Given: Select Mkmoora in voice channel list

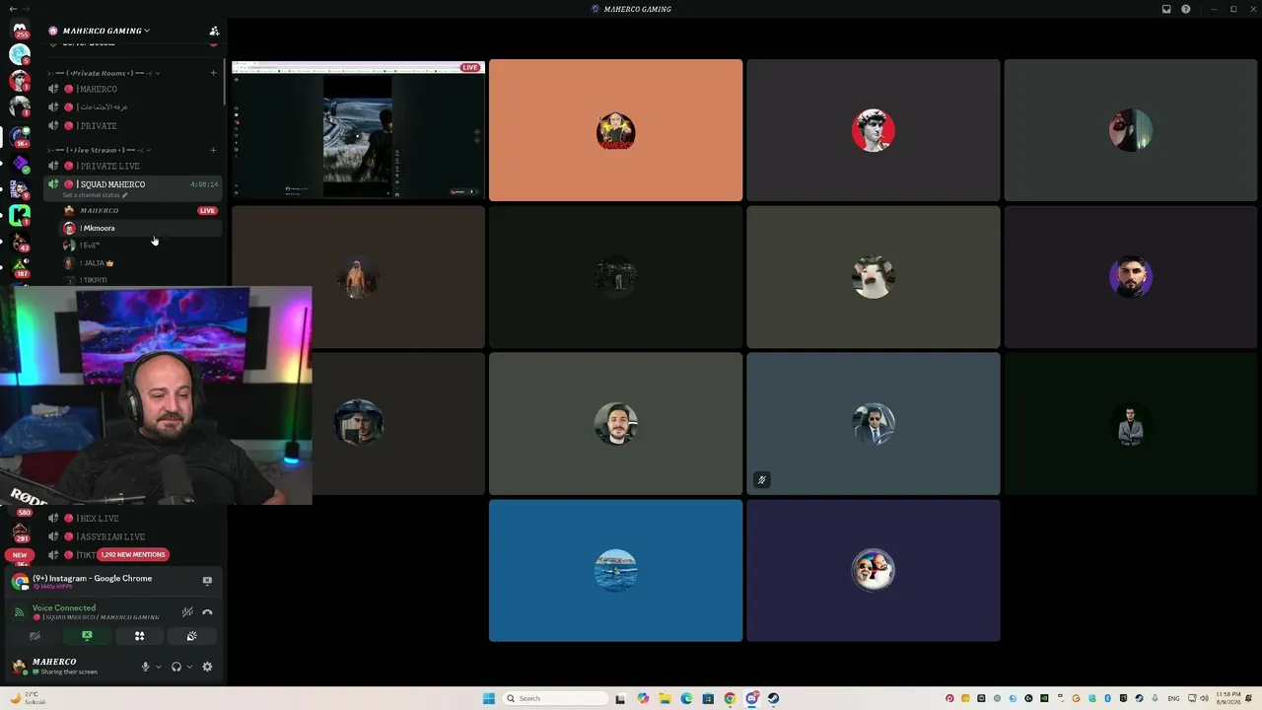Looking at the screenshot, I should pyautogui.click(x=139, y=228).
